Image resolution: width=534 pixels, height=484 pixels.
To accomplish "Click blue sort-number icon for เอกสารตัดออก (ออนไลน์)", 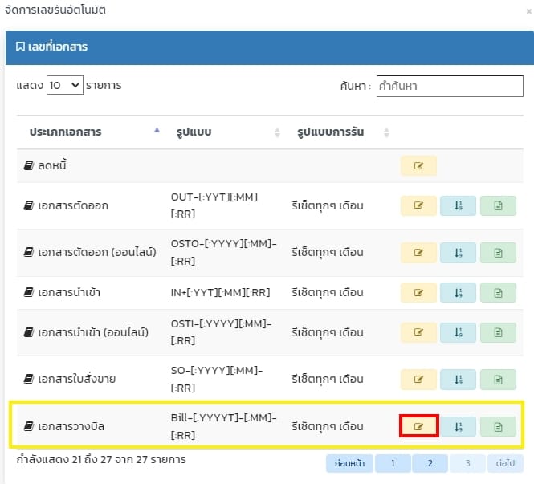I will point(458,252).
